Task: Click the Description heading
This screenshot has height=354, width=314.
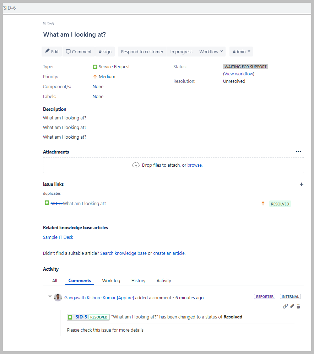Action: coord(55,109)
